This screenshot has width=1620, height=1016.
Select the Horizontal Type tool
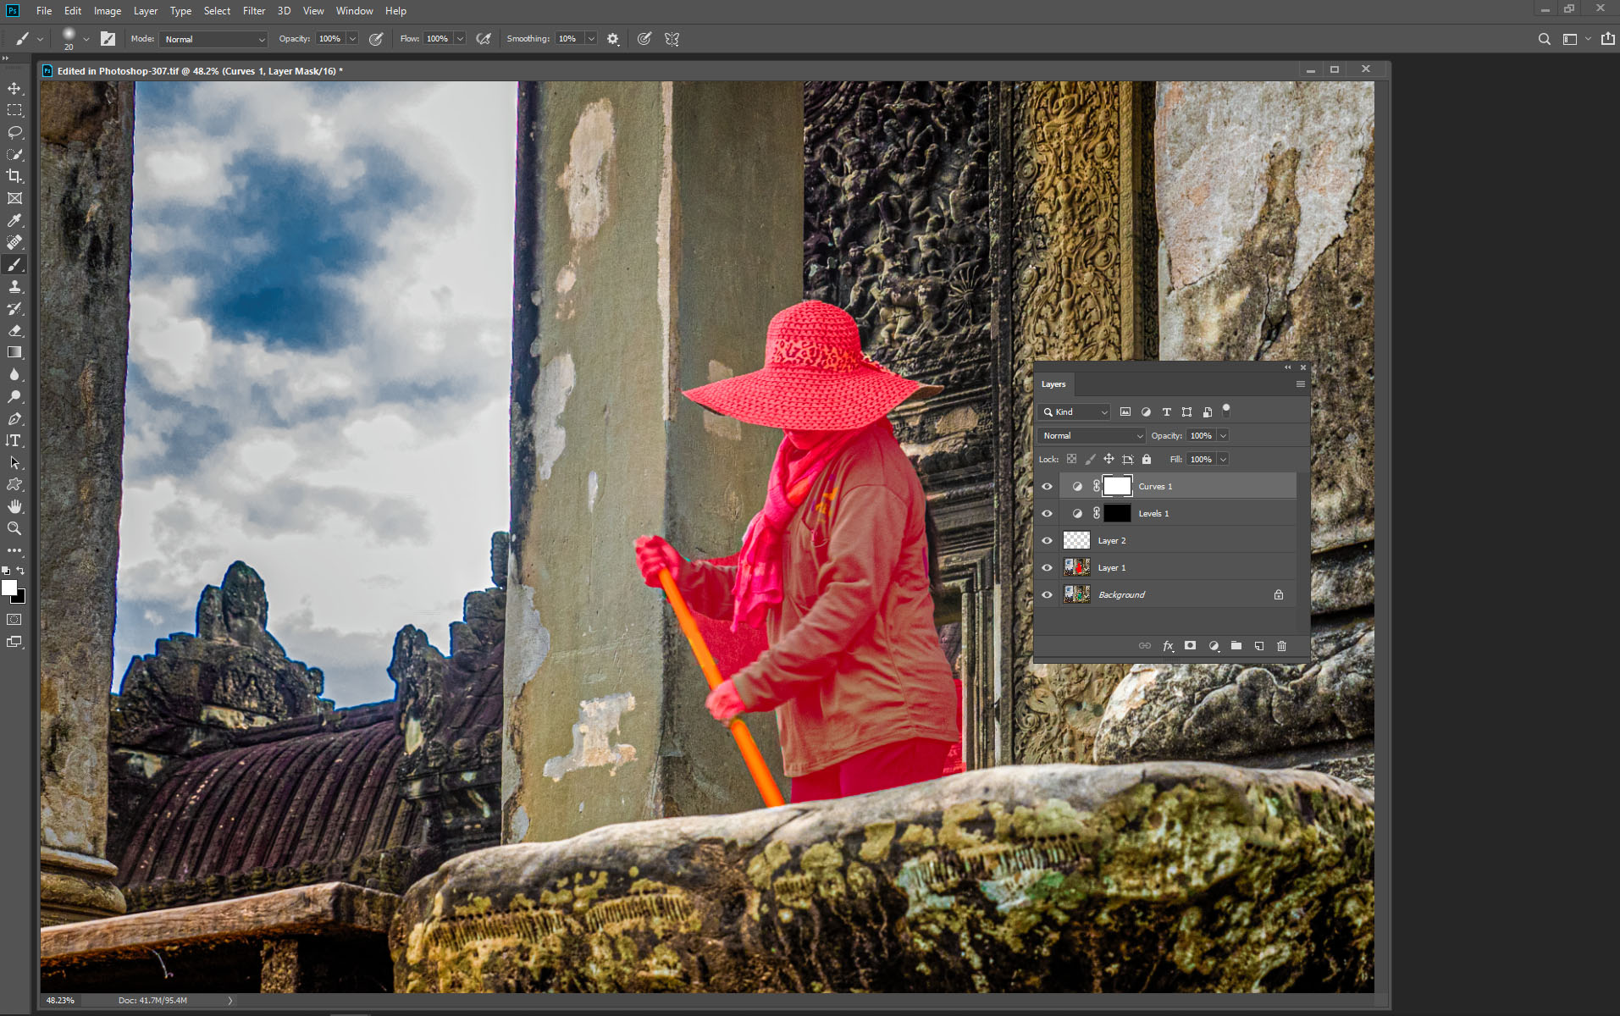[14, 440]
